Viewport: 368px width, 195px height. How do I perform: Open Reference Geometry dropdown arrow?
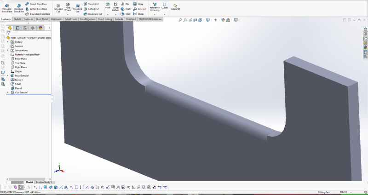155,14
